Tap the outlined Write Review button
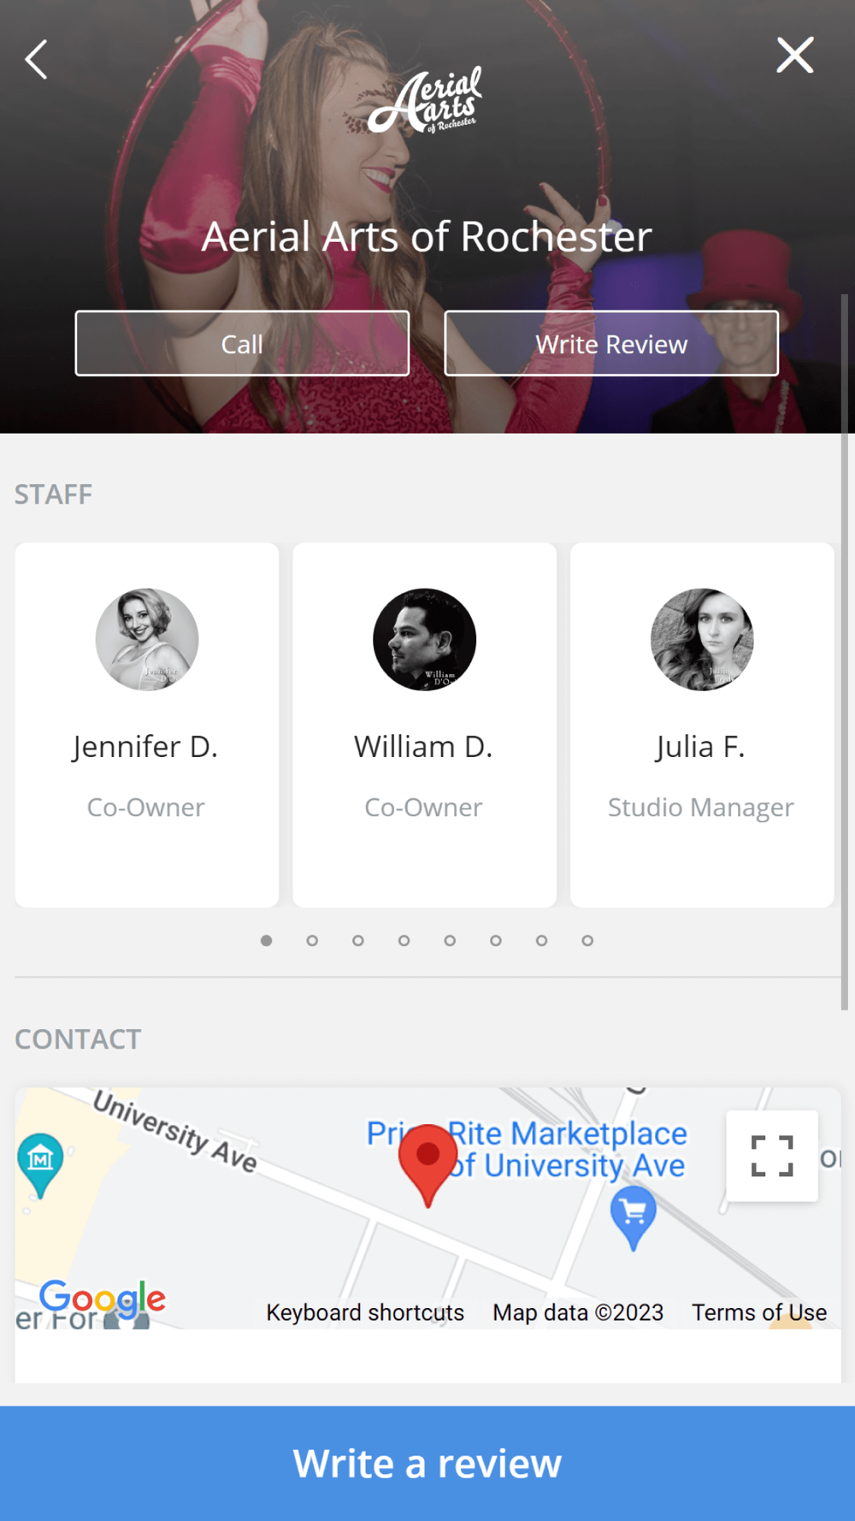 [611, 343]
